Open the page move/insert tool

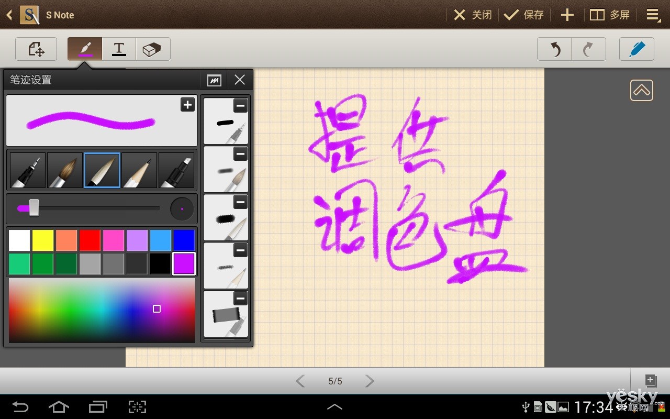36,49
